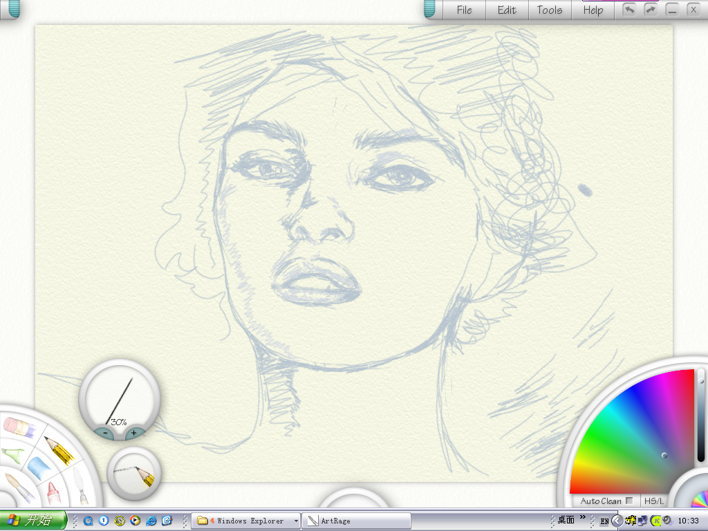Select the Eraser tool
This screenshot has width=708, height=531.
click(x=19, y=427)
